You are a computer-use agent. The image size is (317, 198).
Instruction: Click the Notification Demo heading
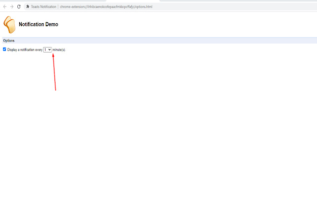point(39,24)
